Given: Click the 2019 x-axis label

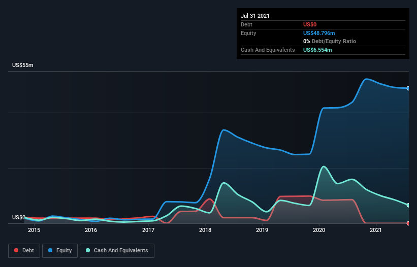Looking at the screenshot, I should click(x=262, y=230).
